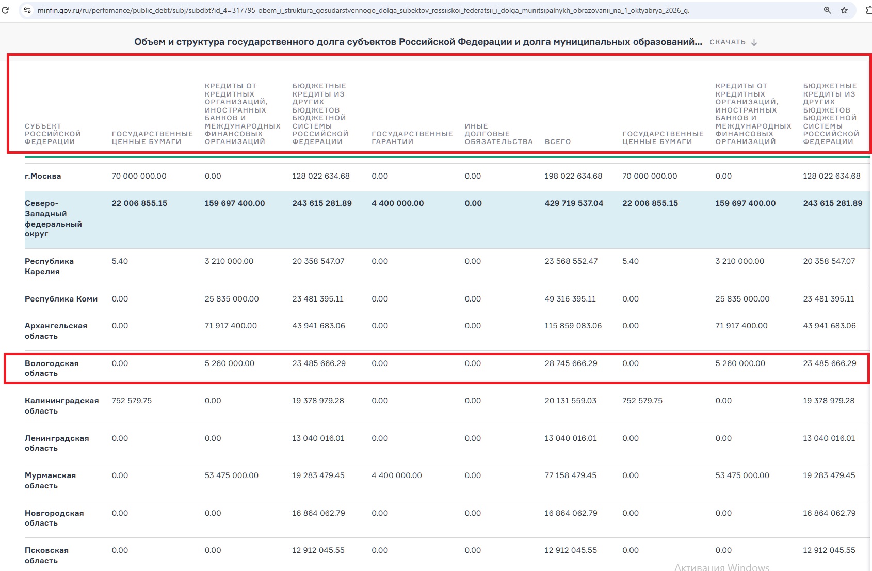872x571 pixels.
Task: Select the 'Калининградская область' row name
Action: [61, 406]
